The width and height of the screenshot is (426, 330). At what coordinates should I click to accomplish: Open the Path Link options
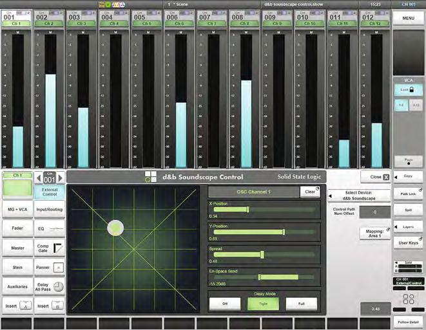(408, 194)
